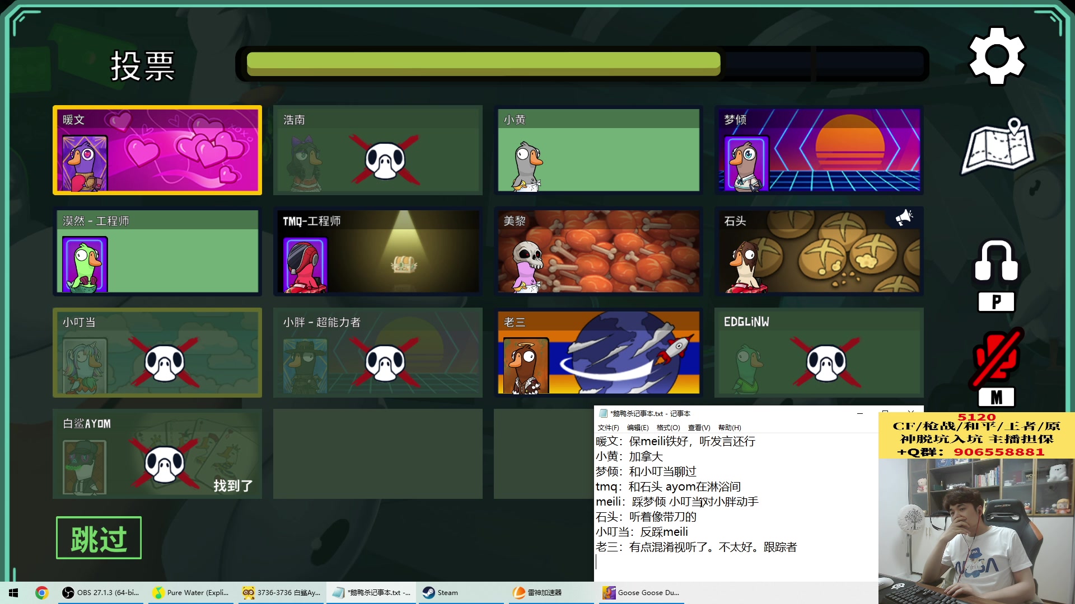Open the Windows Start menu
This screenshot has width=1075, height=604.
(13, 593)
